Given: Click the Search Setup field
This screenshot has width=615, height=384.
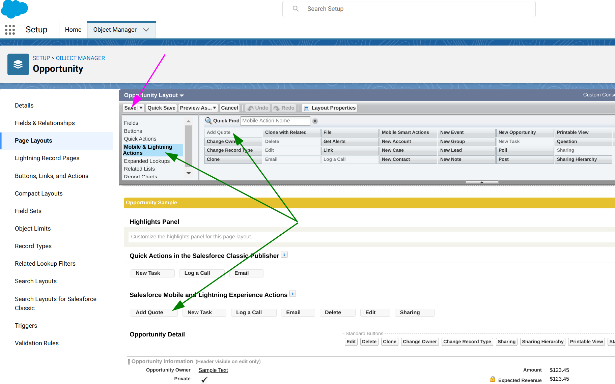Looking at the screenshot, I should 409,9.
